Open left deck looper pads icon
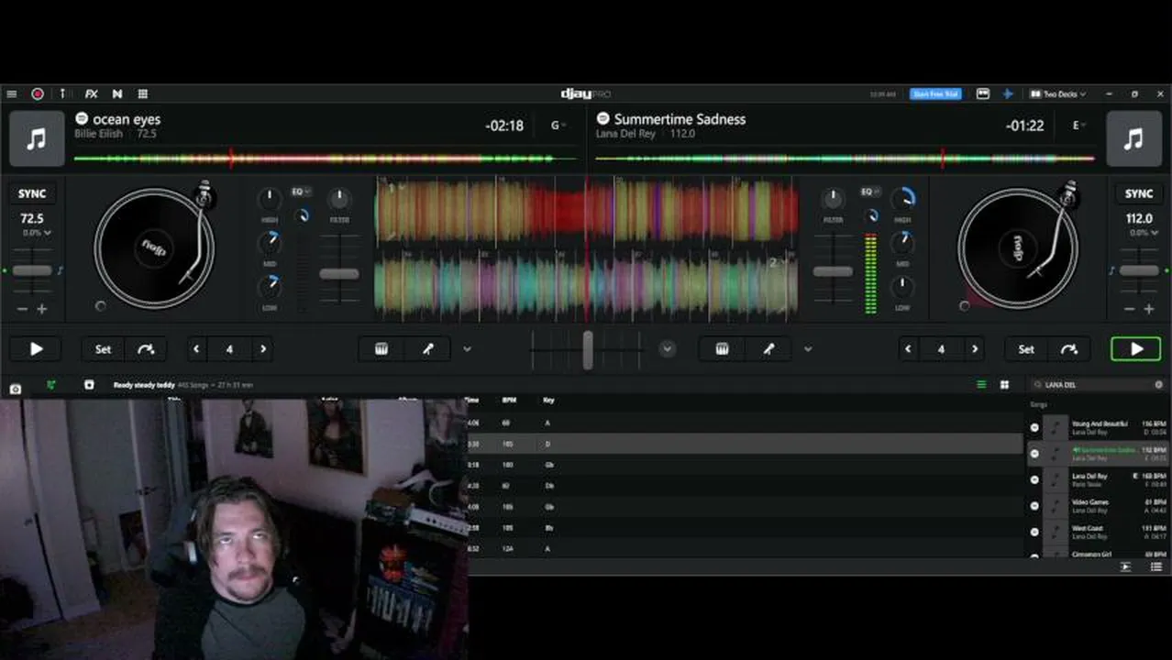1172x660 pixels. pyautogui.click(x=381, y=349)
